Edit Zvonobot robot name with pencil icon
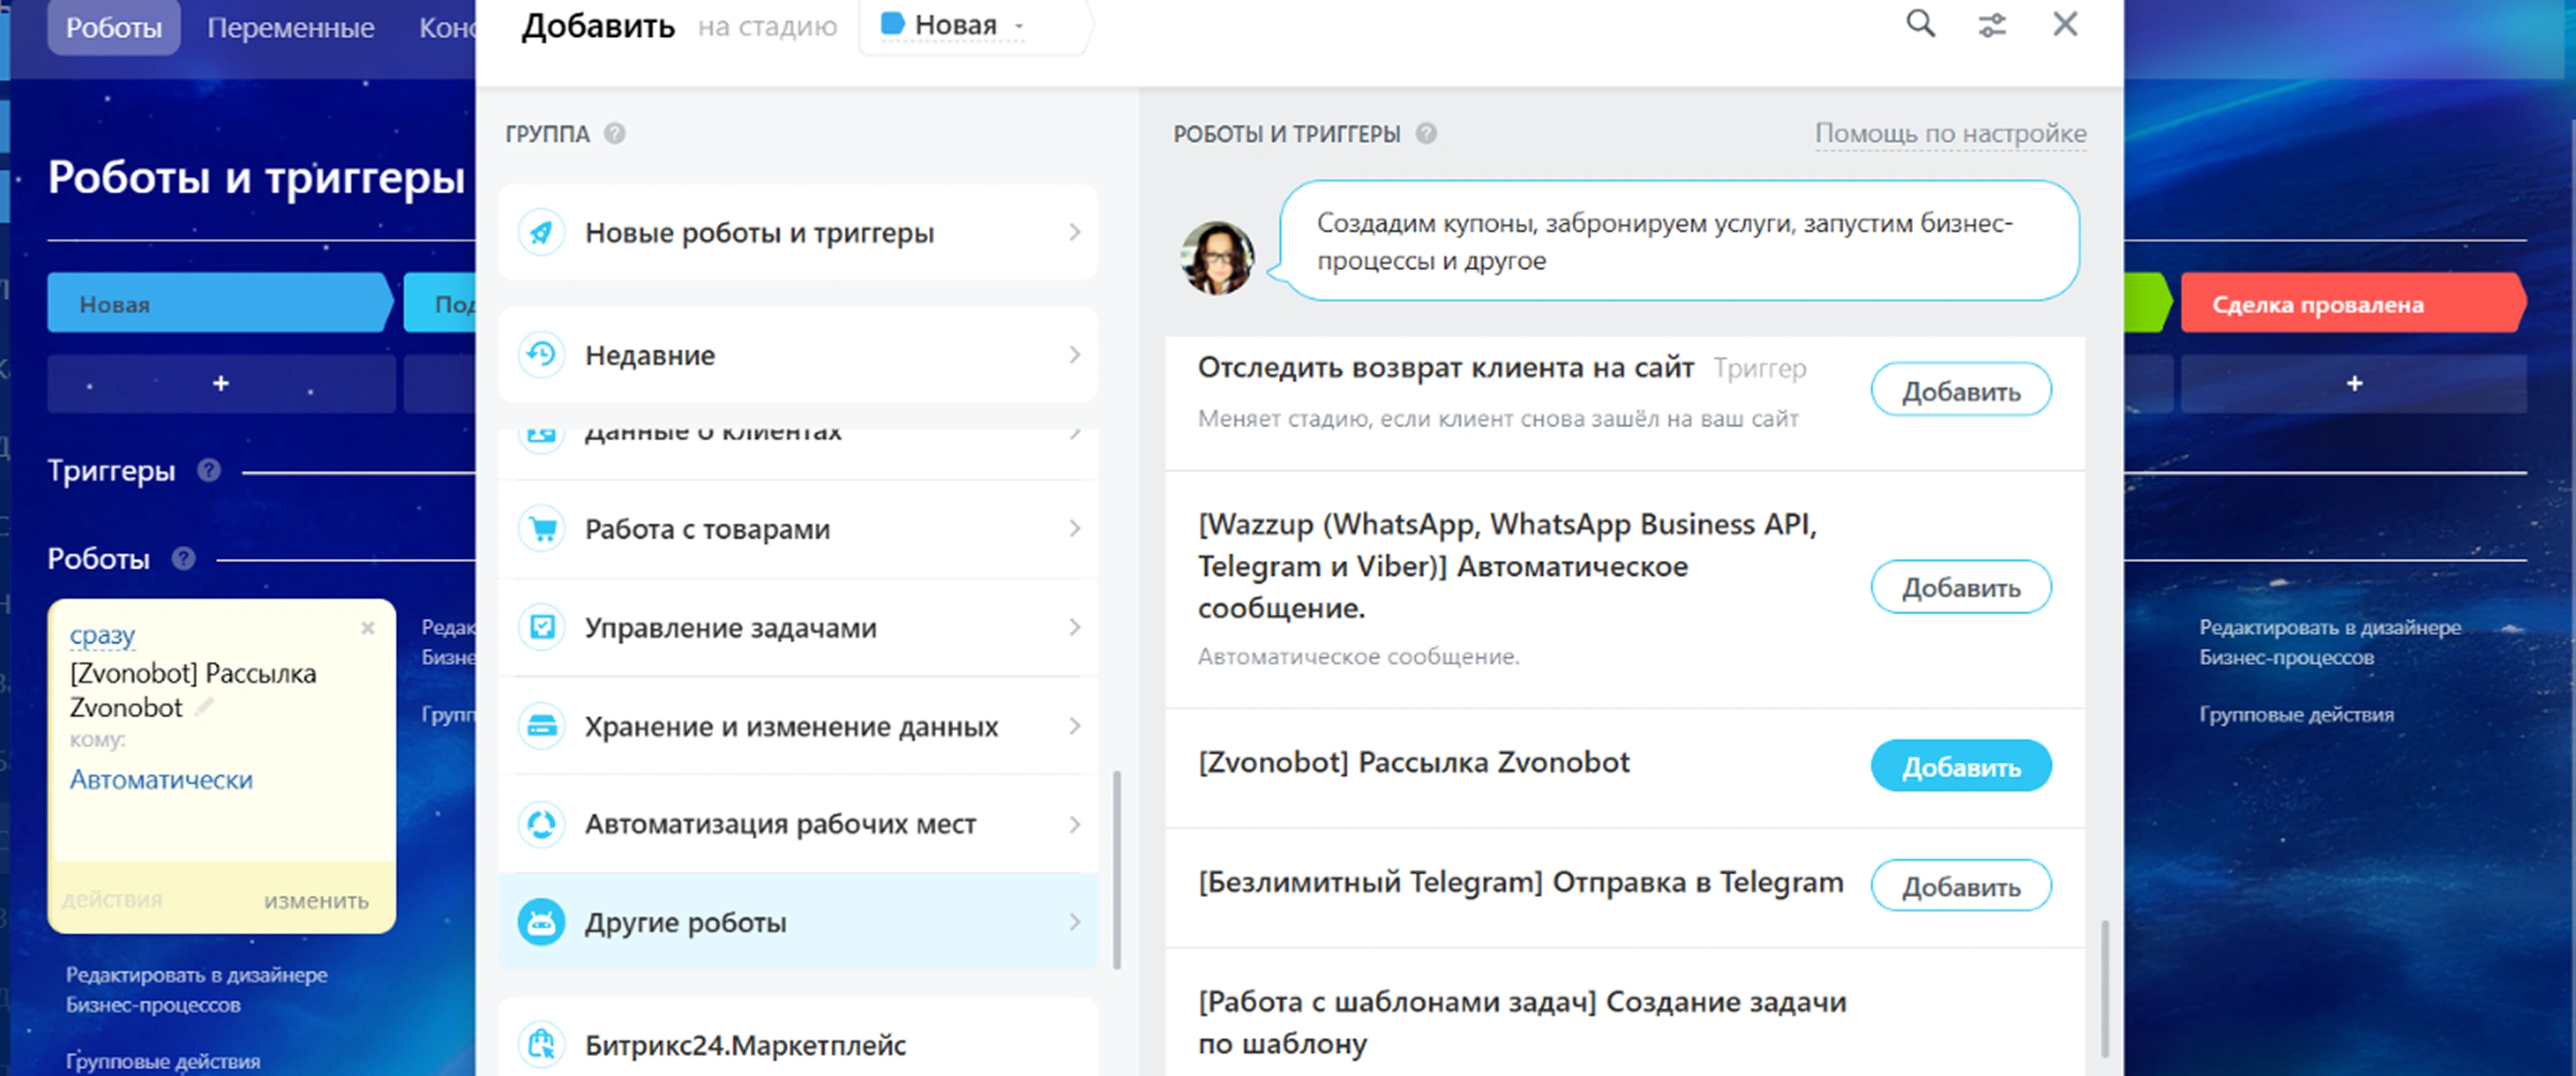 pos(204,707)
